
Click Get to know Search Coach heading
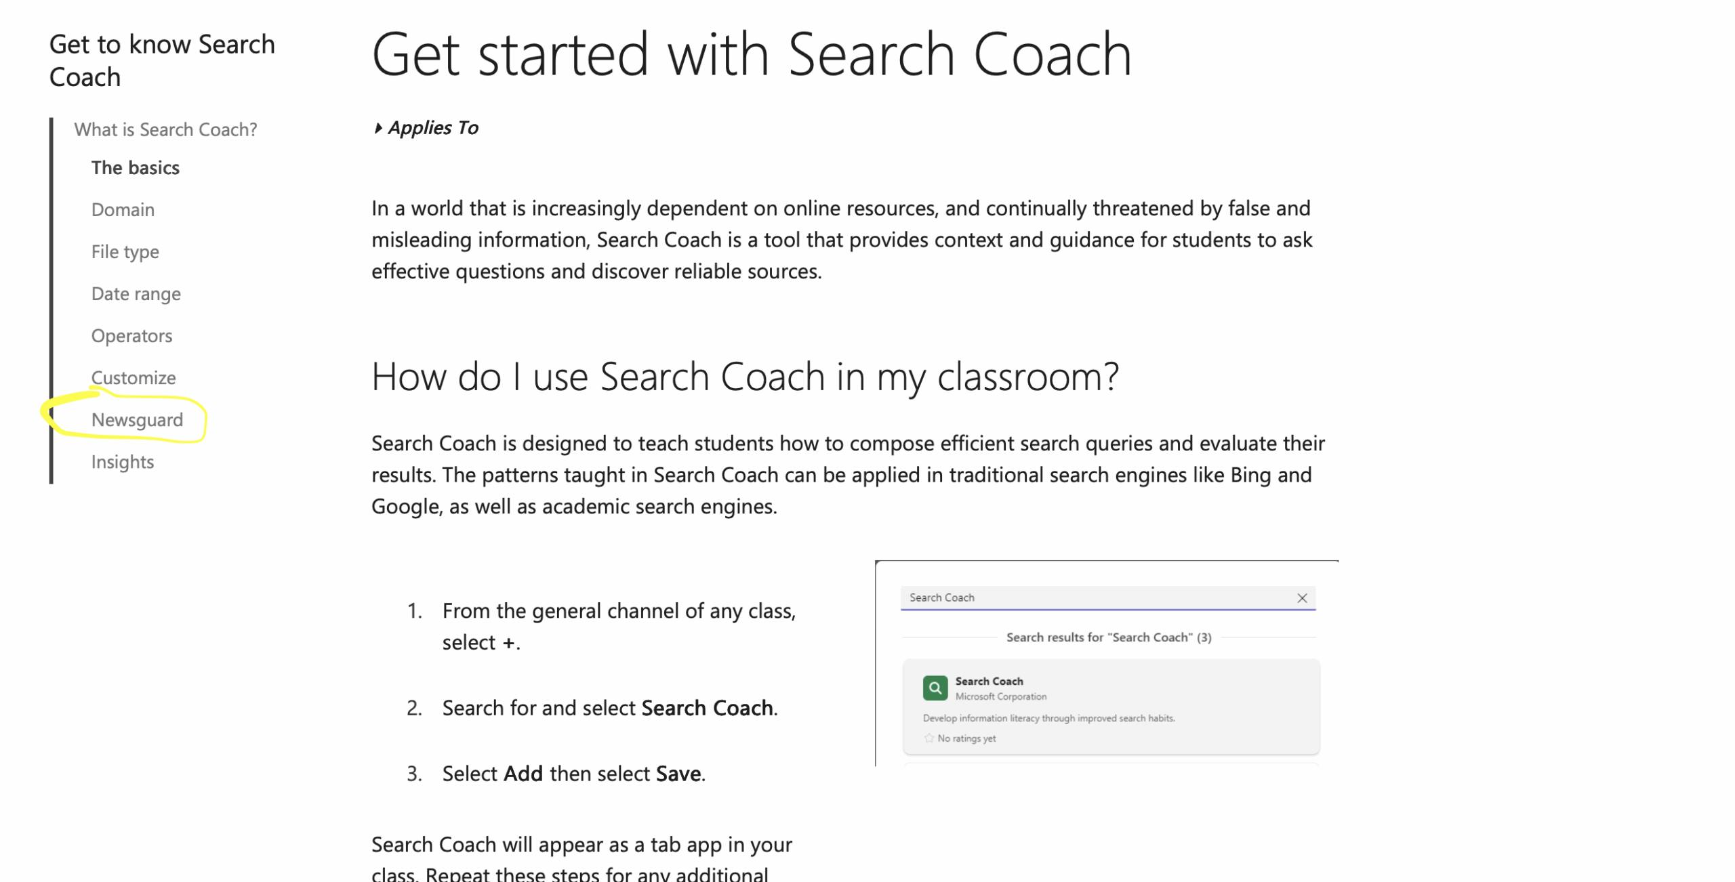[x=162, y=60]
